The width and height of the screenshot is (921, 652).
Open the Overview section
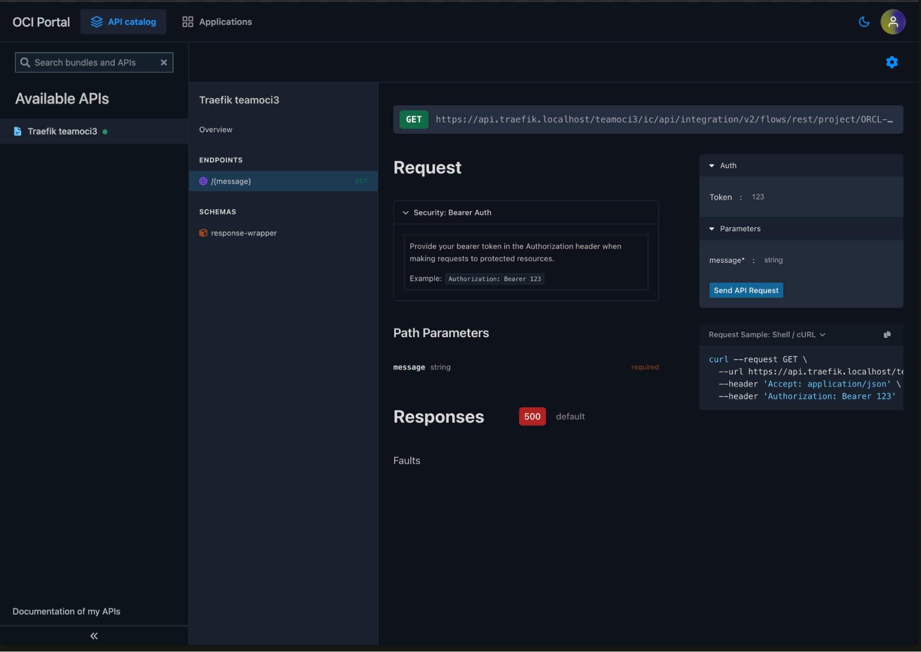point(216,130)
